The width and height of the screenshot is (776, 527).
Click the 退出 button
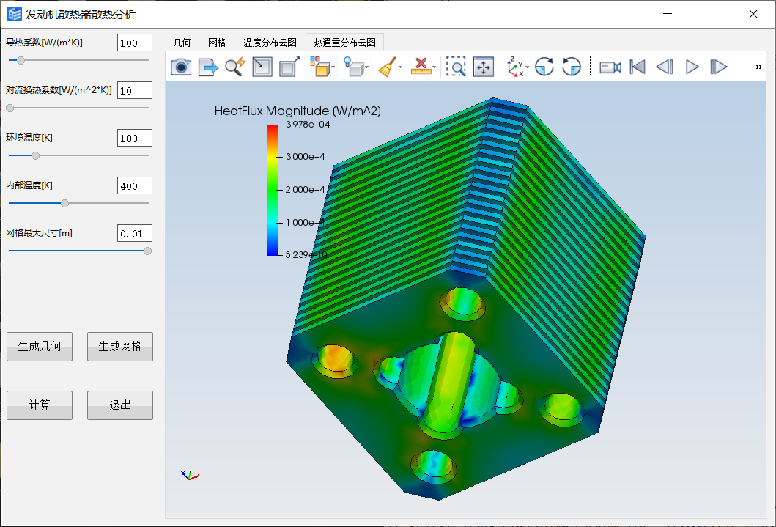(120, 405)
